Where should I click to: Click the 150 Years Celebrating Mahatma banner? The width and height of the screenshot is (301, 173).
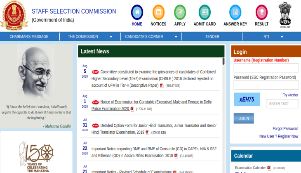(36, 156)
